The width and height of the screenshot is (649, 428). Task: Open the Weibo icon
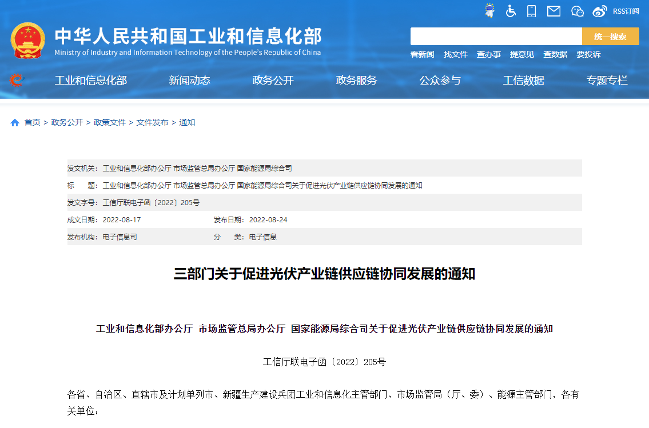click(599, 10)
